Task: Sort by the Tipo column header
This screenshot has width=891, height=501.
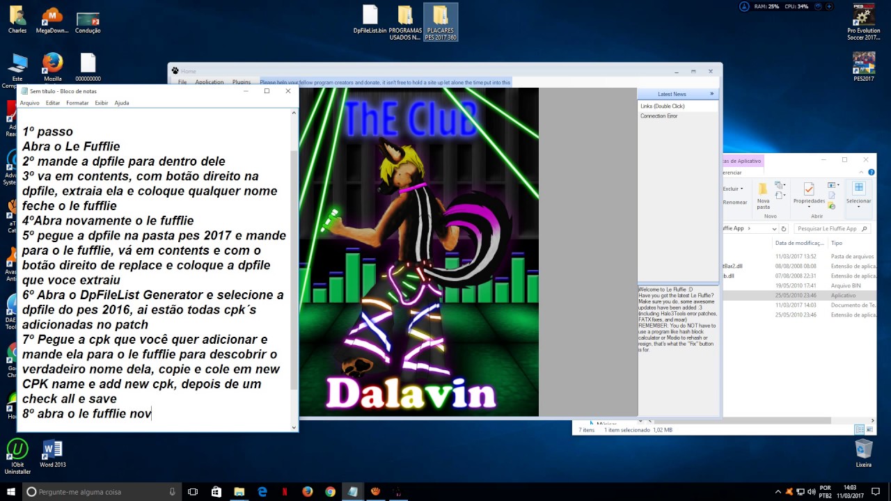Action: coord(837,243)
